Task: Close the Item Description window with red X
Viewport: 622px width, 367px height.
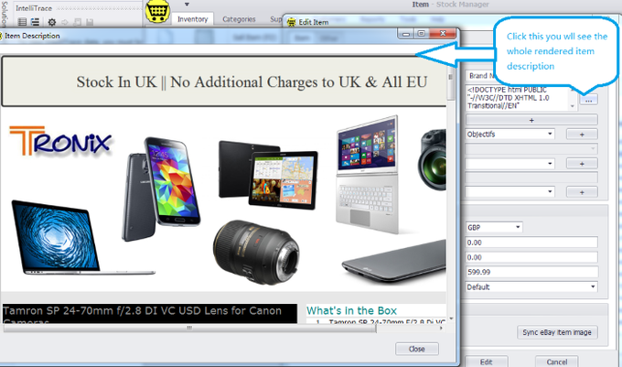Action: (x=443, y=33)
